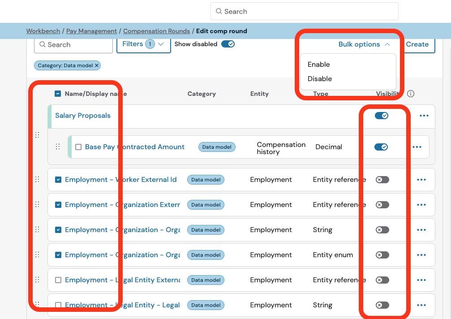Remove the Category: Data model filter chip
Image resolution: width=451 pixels, height=319 pixels.
[x=96, y=65]
